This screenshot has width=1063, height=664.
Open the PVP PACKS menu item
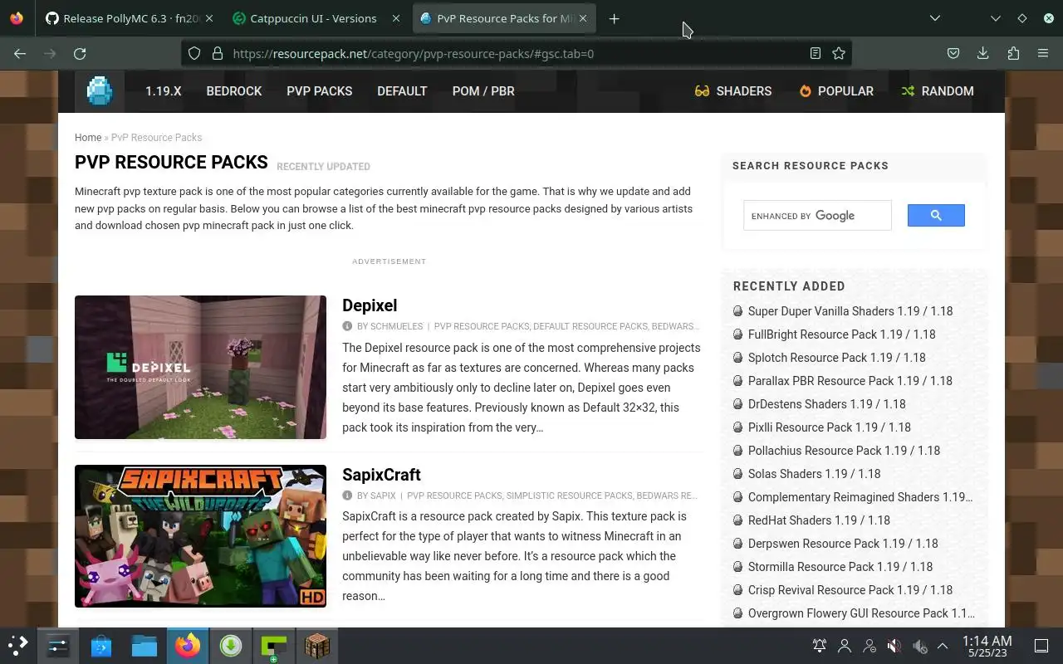[x=320, y=91]
